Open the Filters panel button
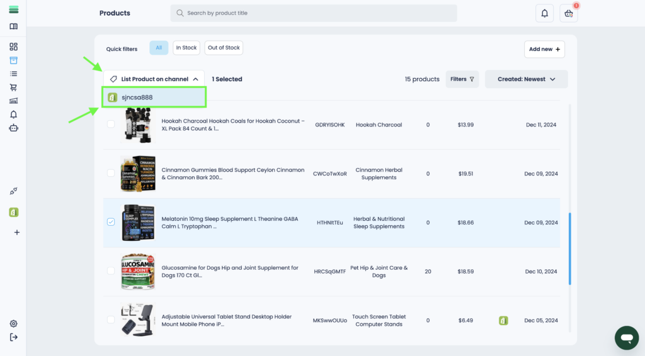 pyautogui.click(x=462, y=79)
